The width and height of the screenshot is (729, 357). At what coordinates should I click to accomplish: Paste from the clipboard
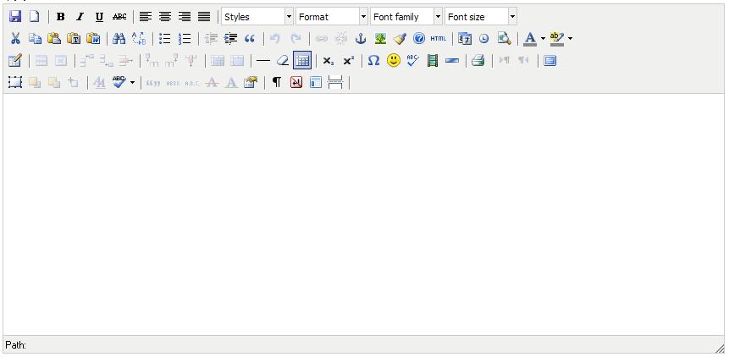tap(54, 39)
